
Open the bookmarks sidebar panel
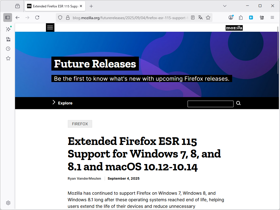click(x=8, y=58)
